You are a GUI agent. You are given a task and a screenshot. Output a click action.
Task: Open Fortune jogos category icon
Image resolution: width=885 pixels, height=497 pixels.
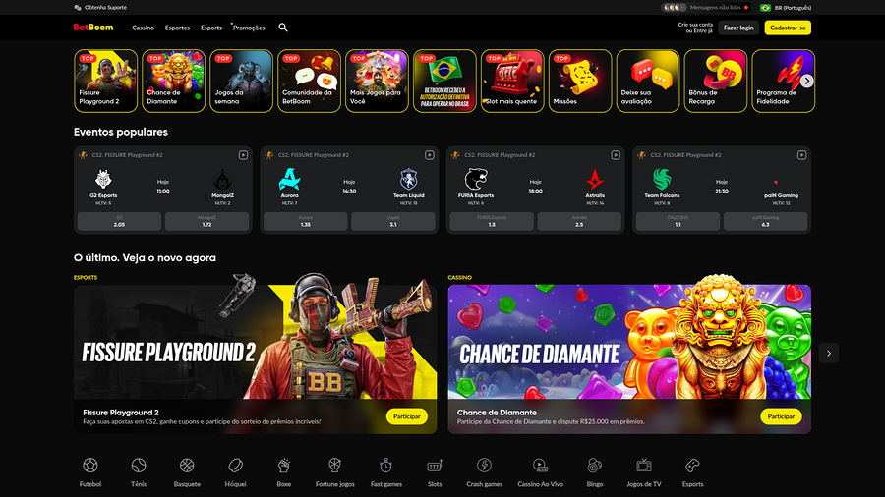click(334, 466)
